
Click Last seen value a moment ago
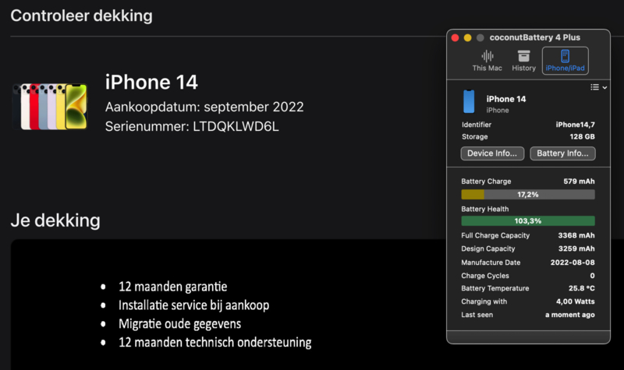[x=570, y=315]
